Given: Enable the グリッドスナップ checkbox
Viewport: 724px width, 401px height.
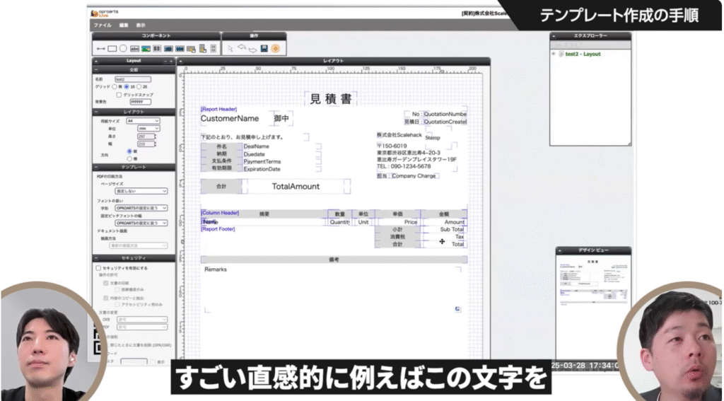Looking at the screenshot, I should click(x=119, y=95).
